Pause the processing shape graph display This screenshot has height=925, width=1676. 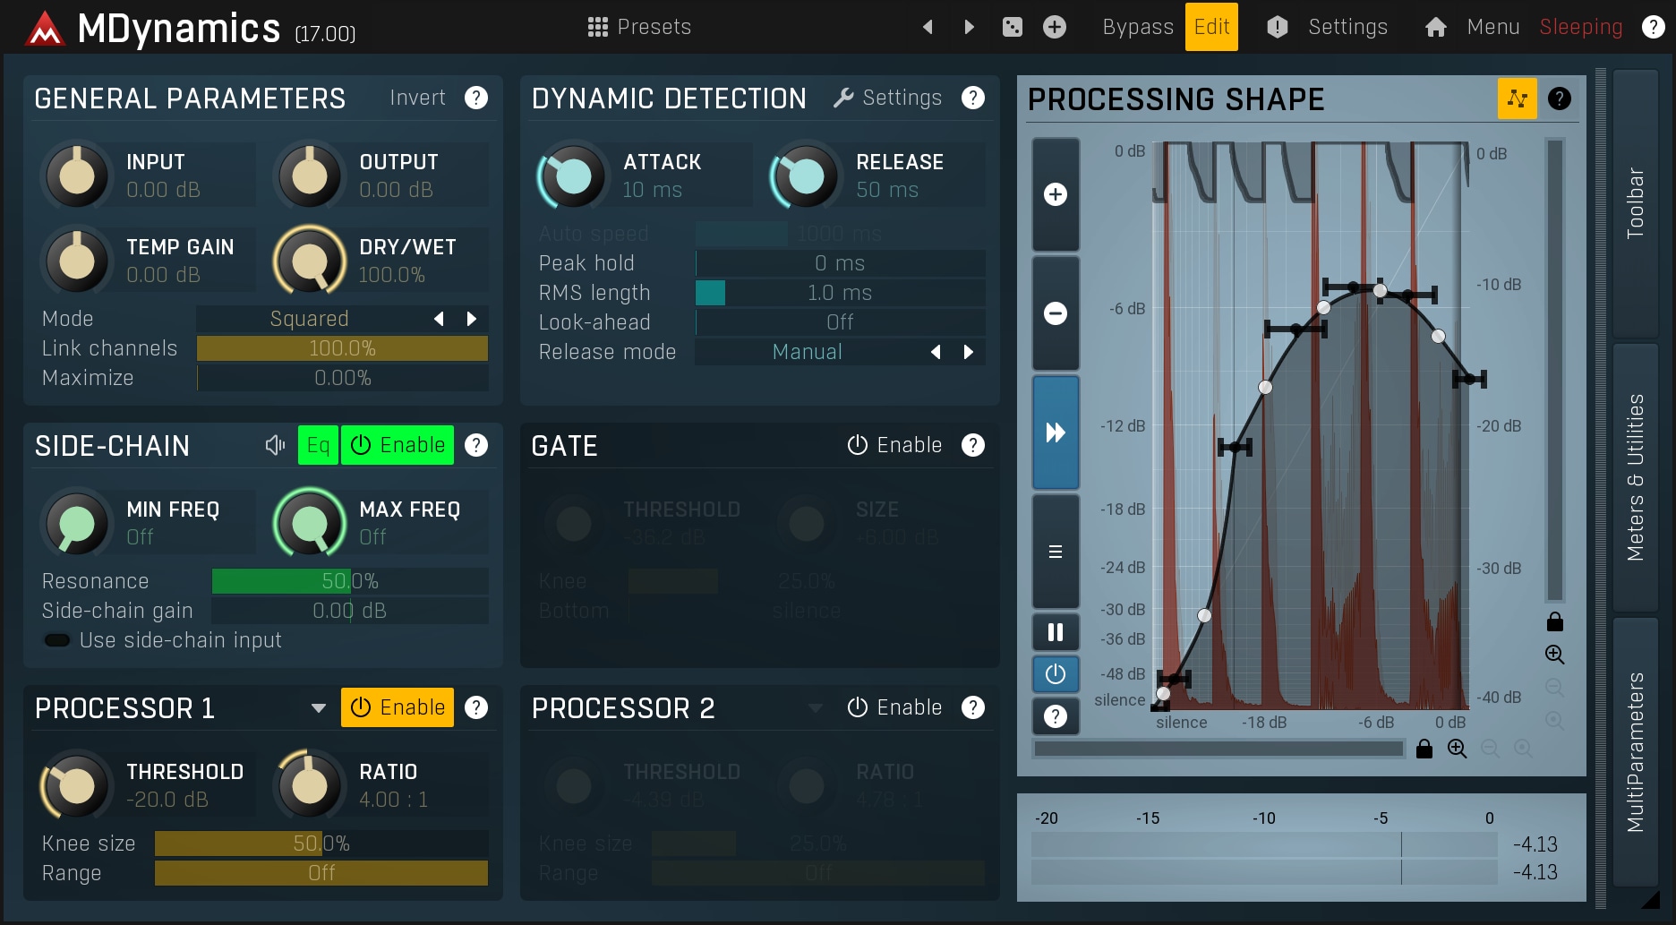1056,632
